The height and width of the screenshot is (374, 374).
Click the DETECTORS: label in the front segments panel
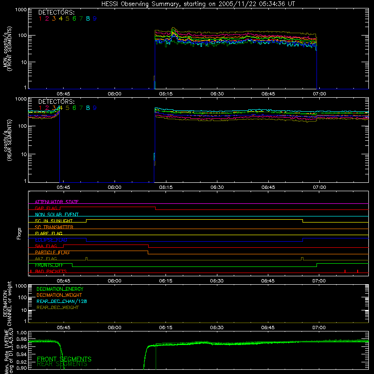click(x=56, y=12)
